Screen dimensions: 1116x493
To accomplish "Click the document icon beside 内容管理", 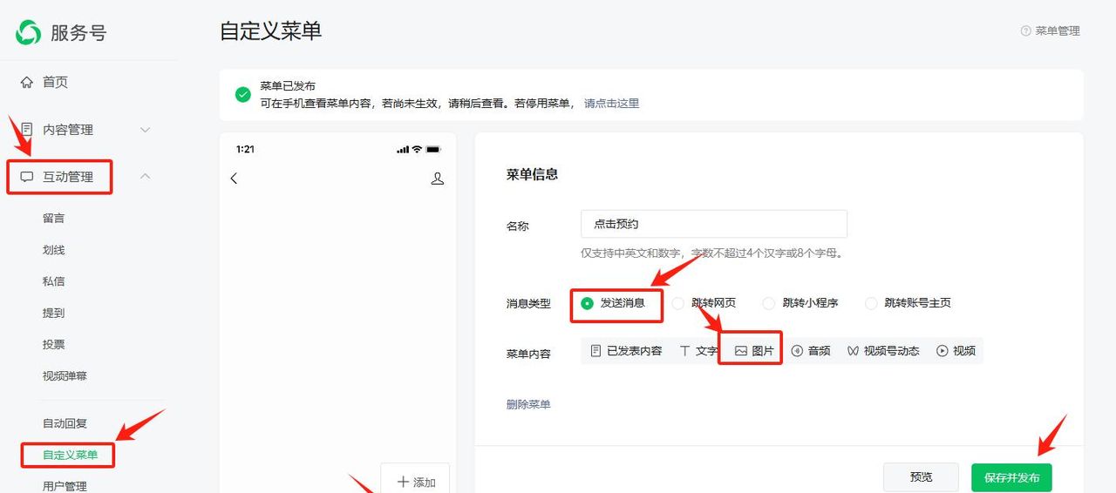I will [27, 129].
